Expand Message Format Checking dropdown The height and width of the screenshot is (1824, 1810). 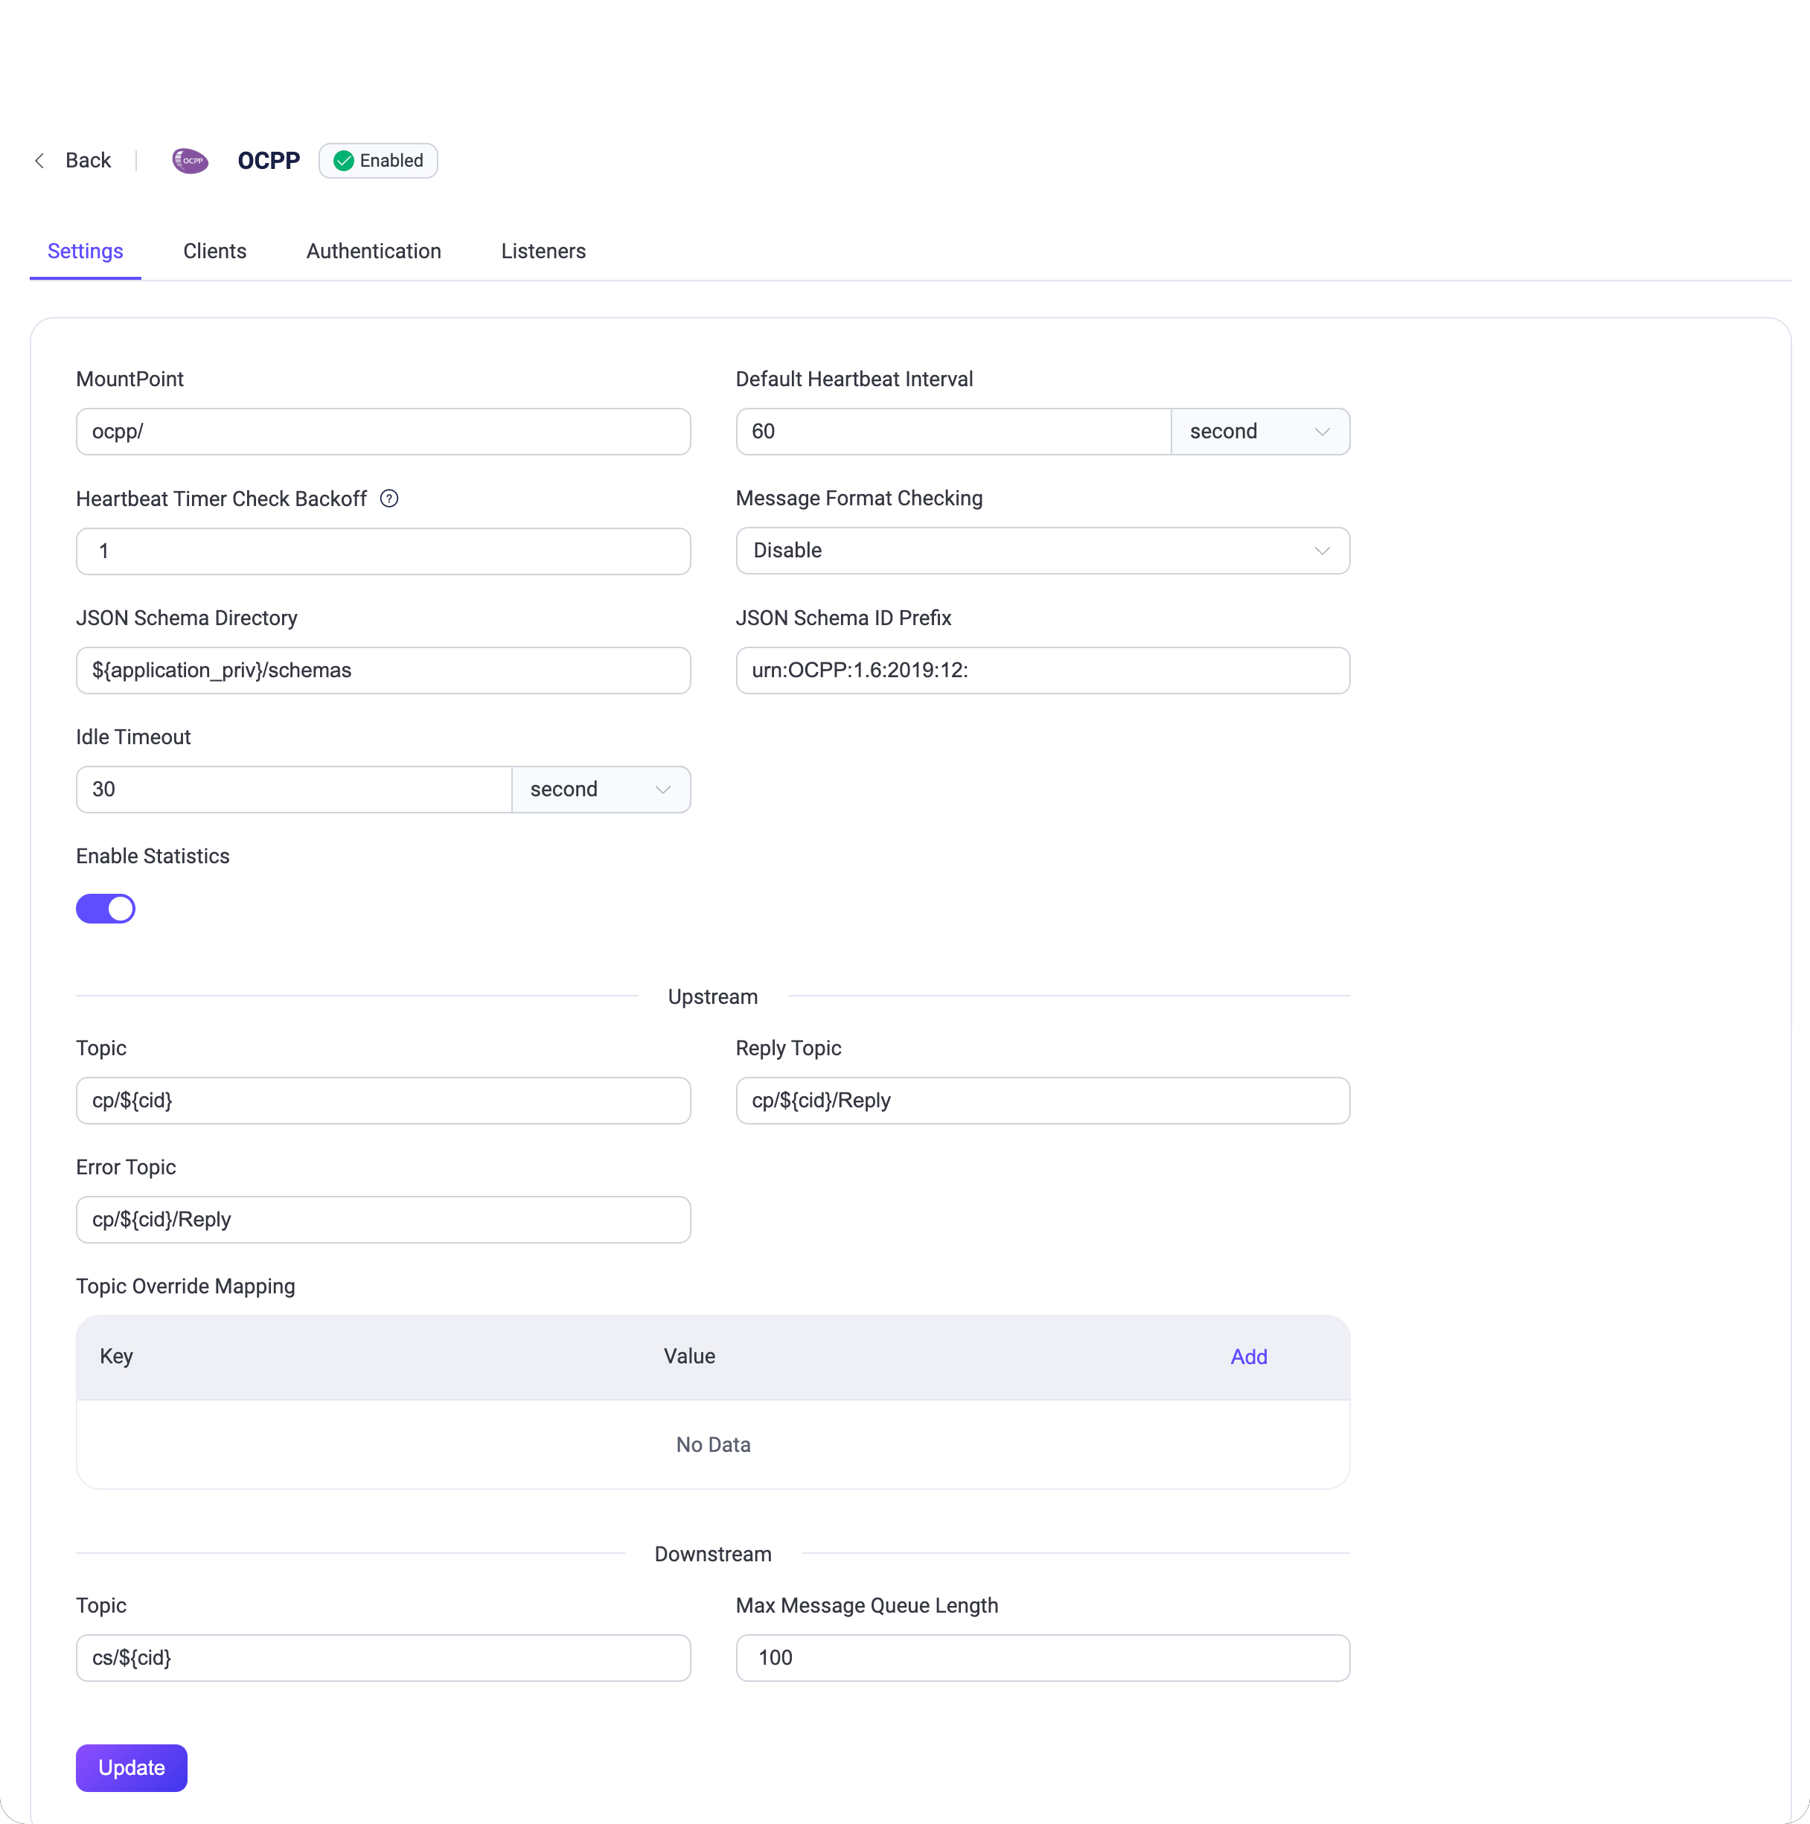point(1043,551)
